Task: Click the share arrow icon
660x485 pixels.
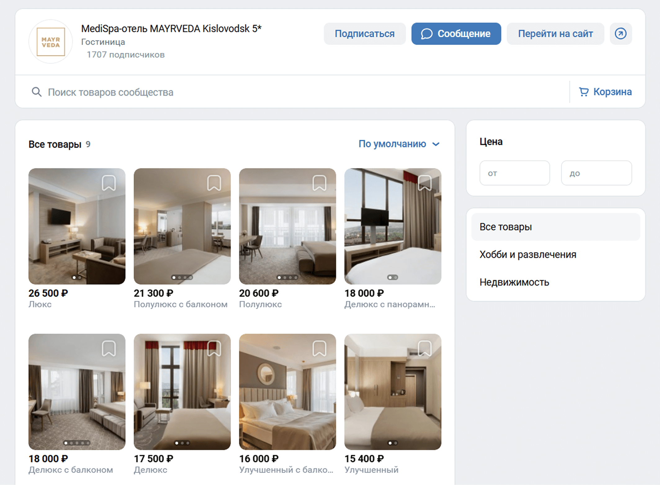Action: point(620,34)
